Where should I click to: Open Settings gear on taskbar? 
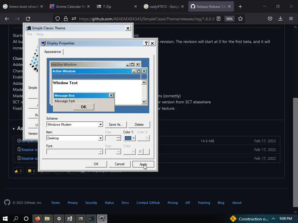pyautogui.click(x=59, y=219)
